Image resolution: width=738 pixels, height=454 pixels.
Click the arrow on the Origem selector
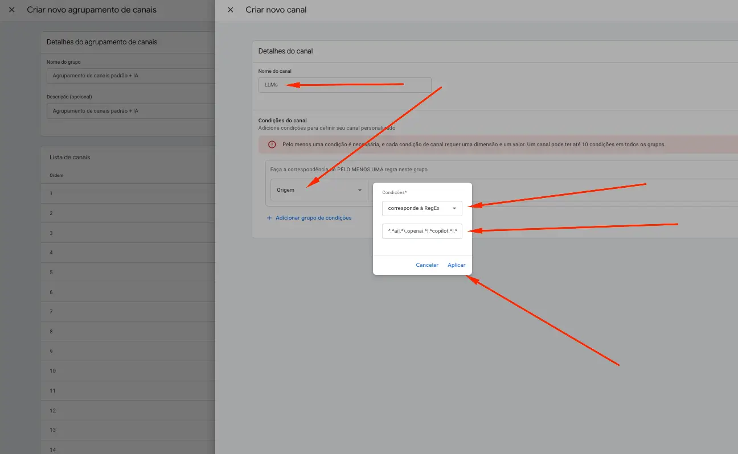(x=359, y=190)
